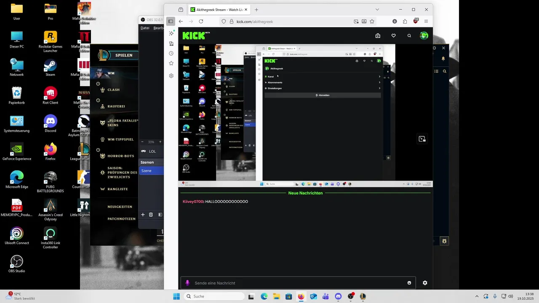Go back in Firefox browser
This screenshot has width=539, height=303.
pyautogui.click(x=181, y=21)
